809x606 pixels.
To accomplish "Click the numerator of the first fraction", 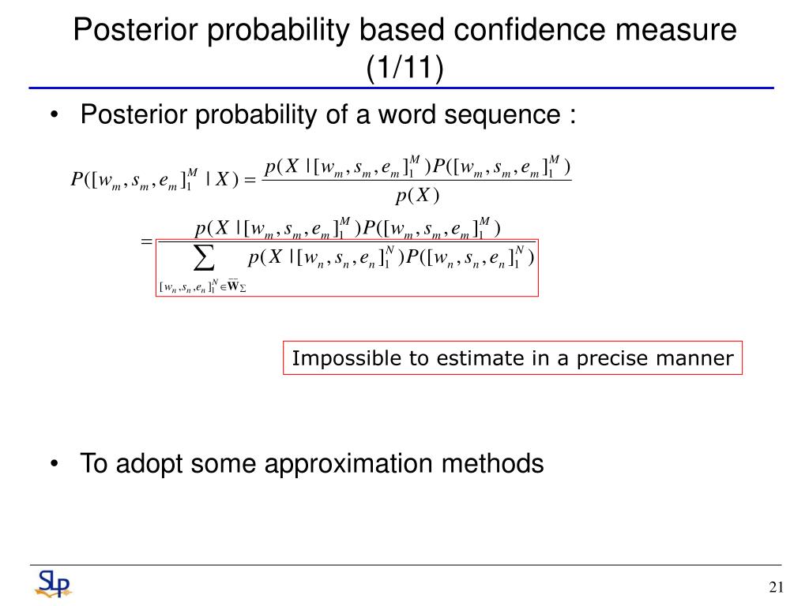I will click(417, 166).
